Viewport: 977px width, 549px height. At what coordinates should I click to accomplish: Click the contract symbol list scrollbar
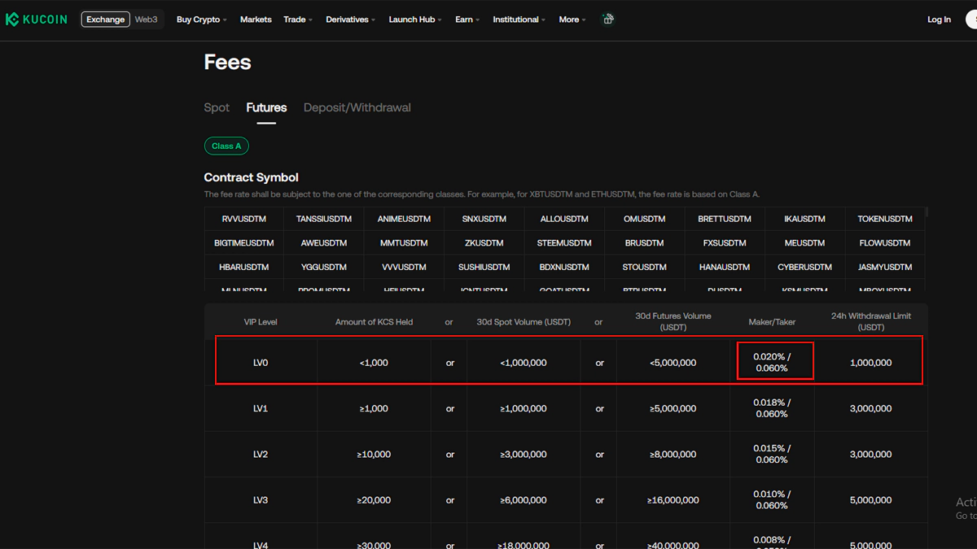[x=926, y=213]
